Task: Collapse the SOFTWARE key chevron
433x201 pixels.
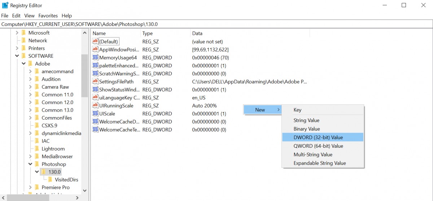Action: 17,56
